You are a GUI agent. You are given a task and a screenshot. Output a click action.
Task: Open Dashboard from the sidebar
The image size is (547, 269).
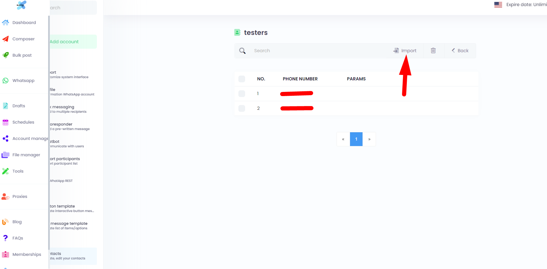[24, 22]
